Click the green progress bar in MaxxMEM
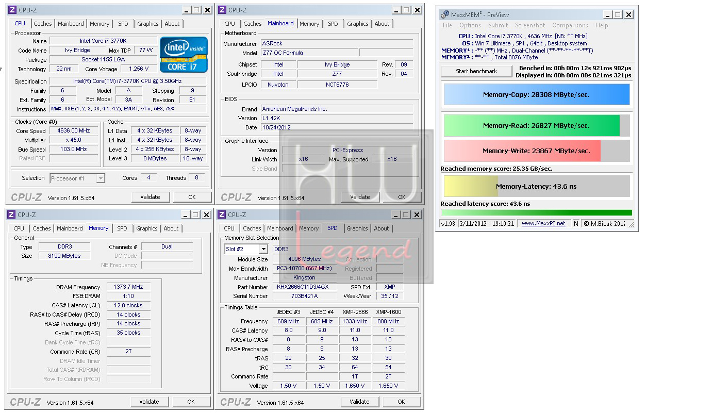The height and width of the screenshot is (413, 713). 536,212
